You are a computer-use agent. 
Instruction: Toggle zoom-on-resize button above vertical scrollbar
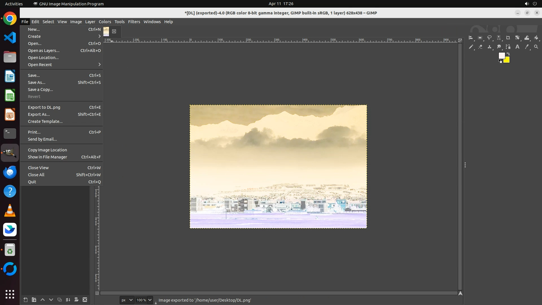pyautogui.click(x=460, y=40)
